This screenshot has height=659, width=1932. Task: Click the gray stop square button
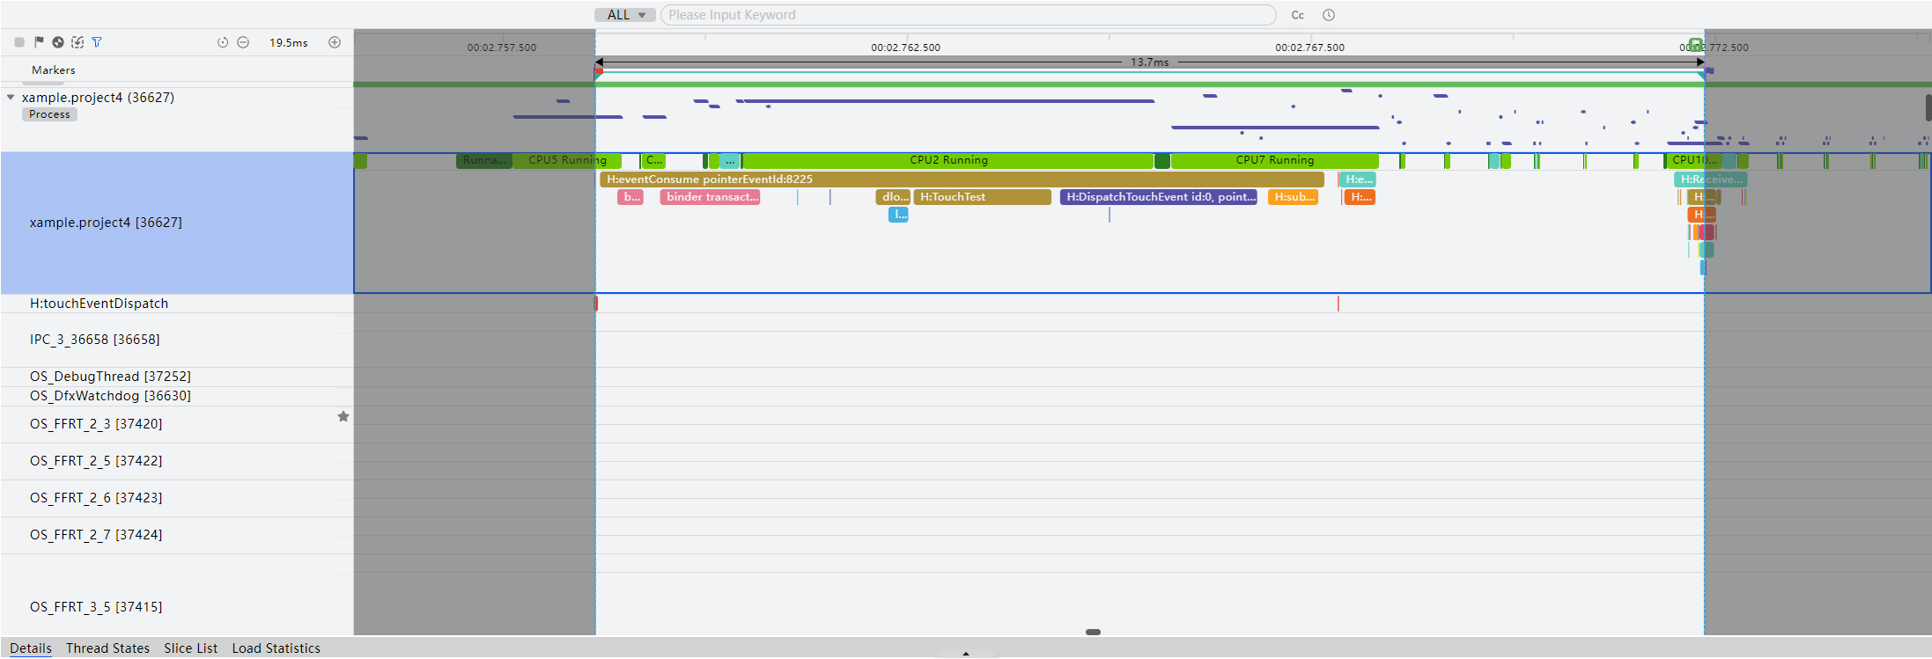19,42
